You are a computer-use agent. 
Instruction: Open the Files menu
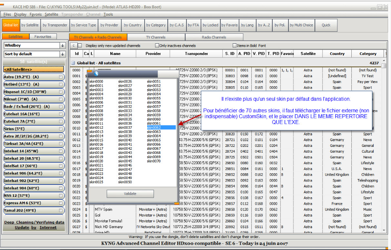pyautogui.click(x=7, y=14)
